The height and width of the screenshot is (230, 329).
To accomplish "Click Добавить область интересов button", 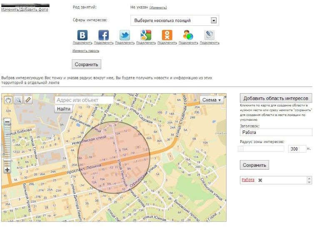I will pyautogui.click(x=276, y=98).
